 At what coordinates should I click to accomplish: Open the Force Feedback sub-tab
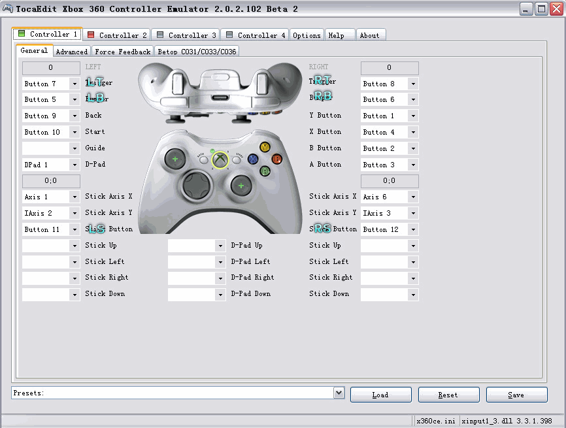(x=123, y=52)
